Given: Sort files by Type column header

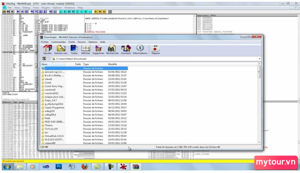Looking at the screenshot, I should (x=94, y=64).
